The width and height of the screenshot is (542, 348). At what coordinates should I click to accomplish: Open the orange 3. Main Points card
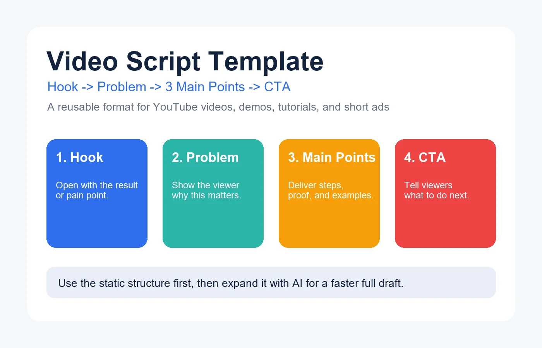[329, 193]
